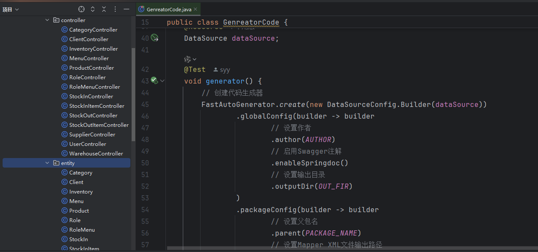Click the AI assistant icon above @Test
538x252 pixels.
(x=188, y=59)
